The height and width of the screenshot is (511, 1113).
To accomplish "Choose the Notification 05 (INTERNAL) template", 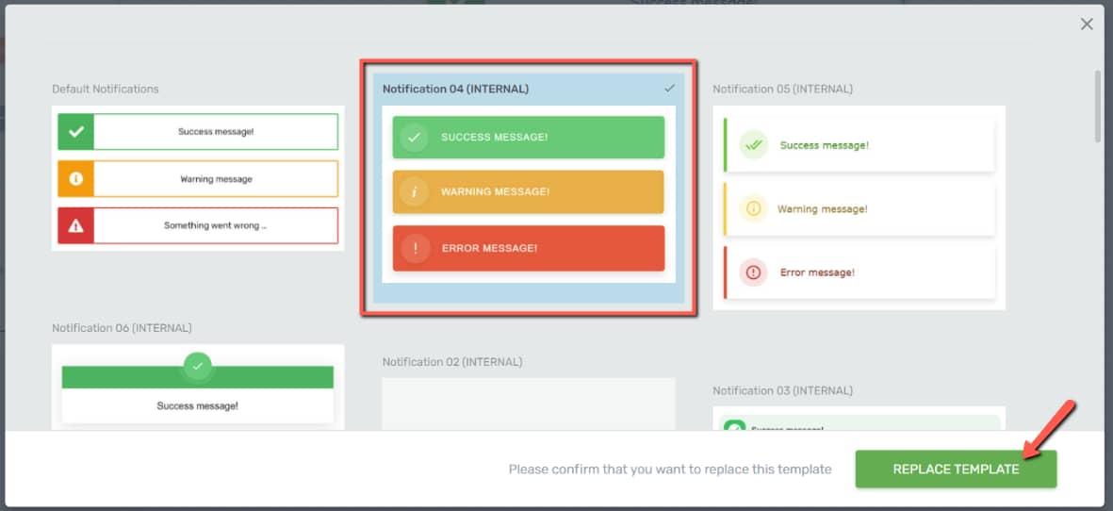I will click(x=859, y=207).
